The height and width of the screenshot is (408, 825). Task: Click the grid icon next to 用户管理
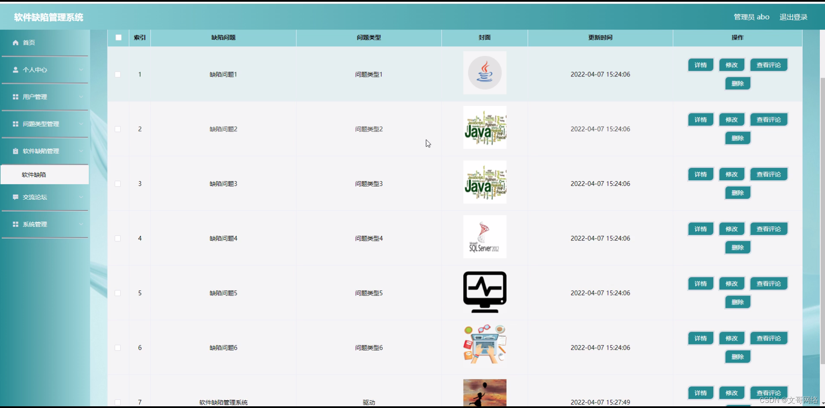(x=15, y=97)
